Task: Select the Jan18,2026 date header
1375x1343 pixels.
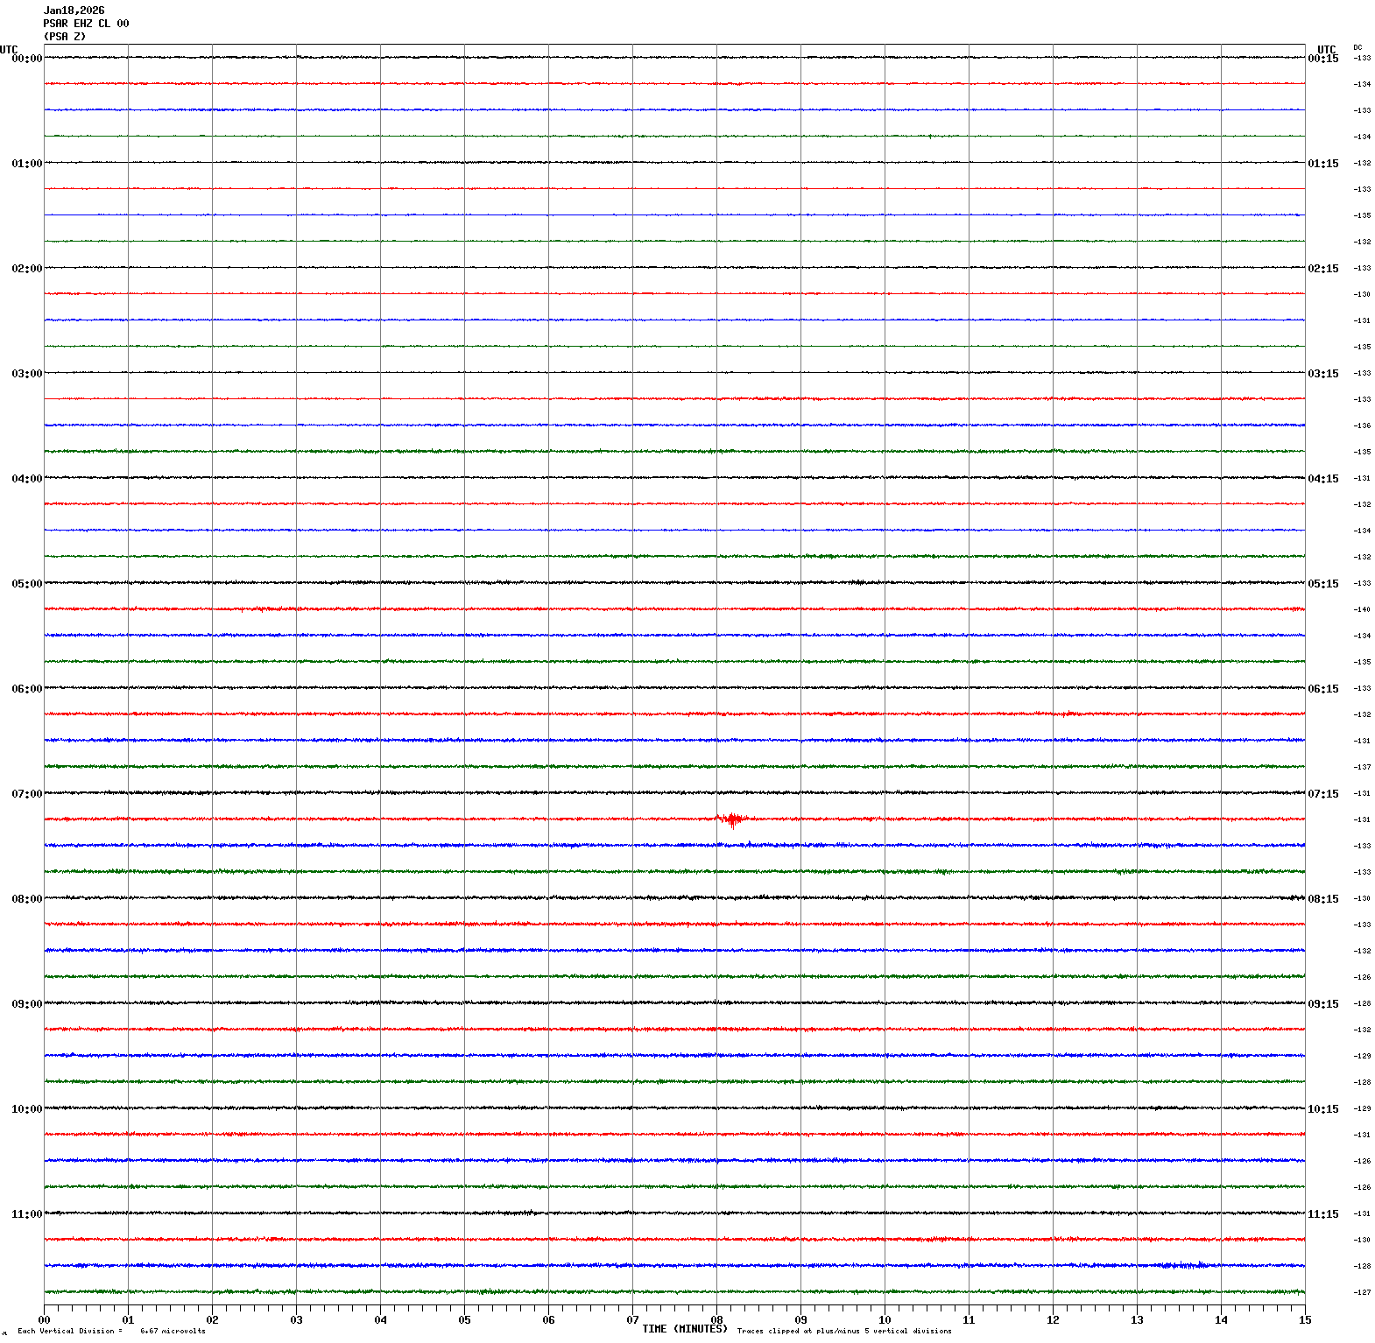Action: (x=74, y=11)
